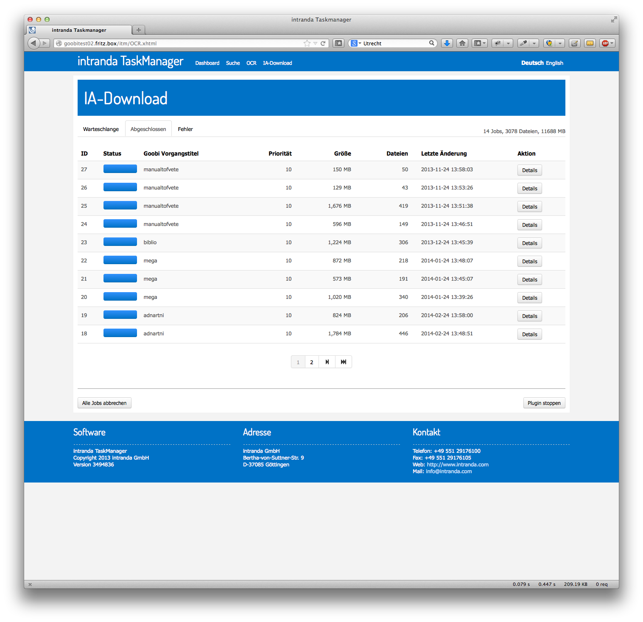
Task: Click the progress bar of job 27
Action: pos(120,169)
